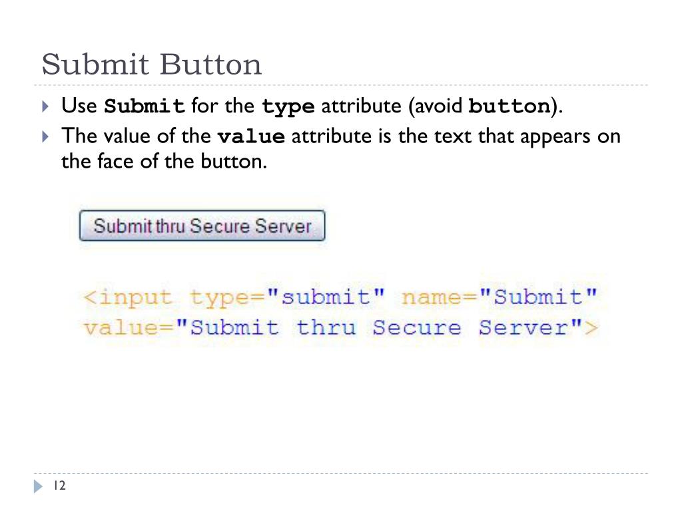
Task: Click the bold 'Submit' word in first bullet
Action: [145, 106]
